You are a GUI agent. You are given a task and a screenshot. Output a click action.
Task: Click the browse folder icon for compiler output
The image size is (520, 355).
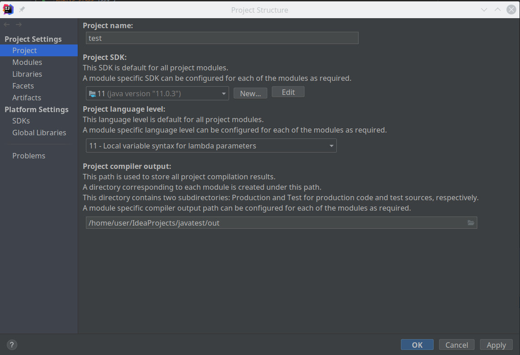coord(470,223)
